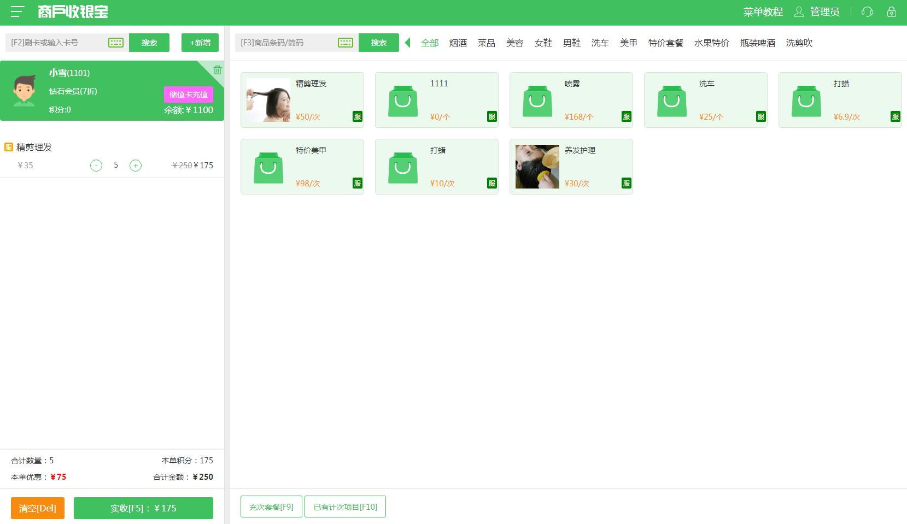Click the customer service headset icon
The height and width of the screenshot is (524, 907).
[x=867, y=12]
